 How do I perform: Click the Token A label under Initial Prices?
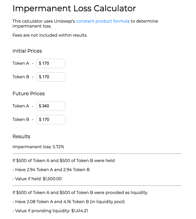point(21,63)
